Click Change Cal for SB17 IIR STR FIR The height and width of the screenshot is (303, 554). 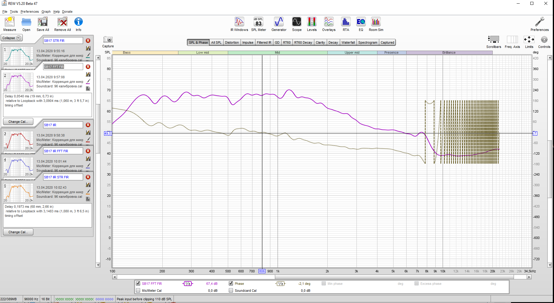click(x=18, y=232)
